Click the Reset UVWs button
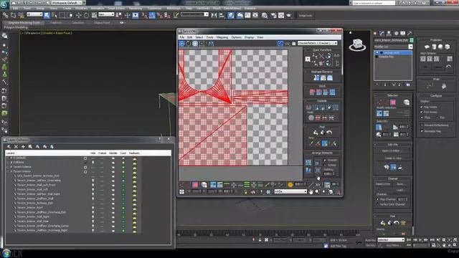459x258 pixels. click(x=383, y=184)
